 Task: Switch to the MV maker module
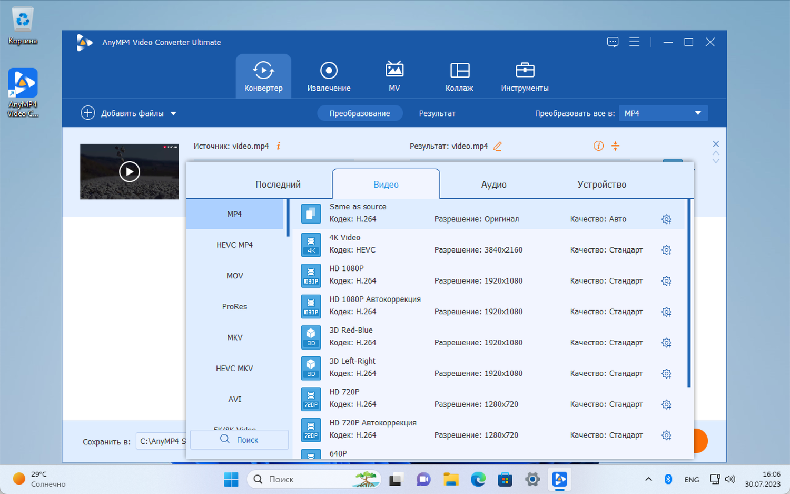pyautogui.click(x=394, y=76)
